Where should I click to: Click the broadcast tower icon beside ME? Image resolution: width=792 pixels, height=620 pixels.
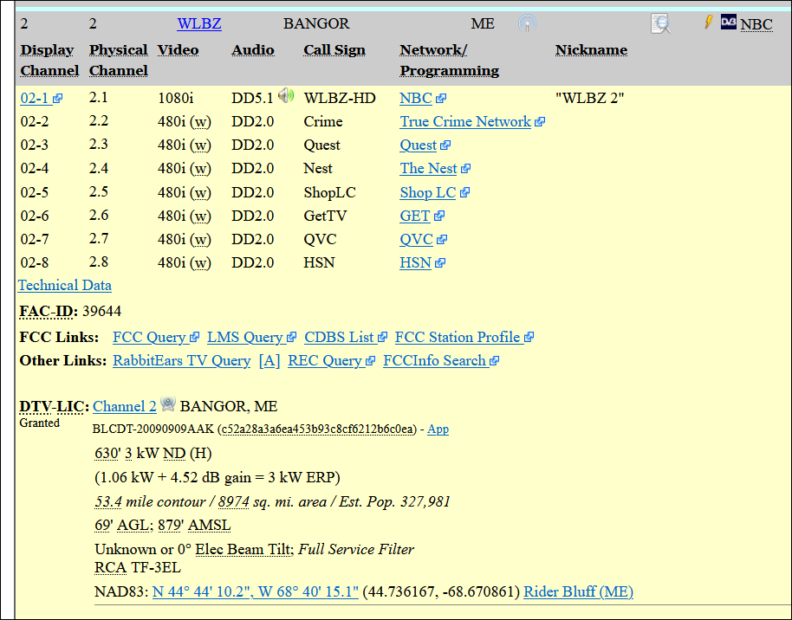pyautogui.click(x=528, y=23)
